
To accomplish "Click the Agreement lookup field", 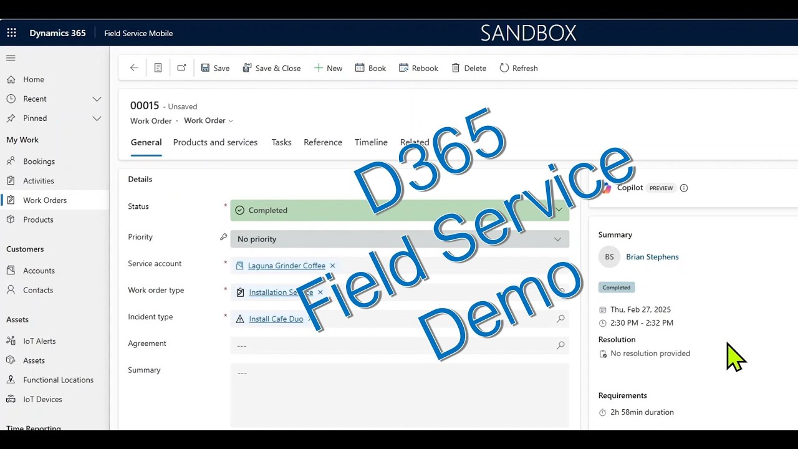I will click(x=400, y=345).
